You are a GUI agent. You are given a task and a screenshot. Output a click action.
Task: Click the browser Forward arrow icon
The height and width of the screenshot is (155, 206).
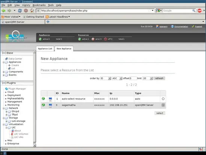tap(9, 11)
